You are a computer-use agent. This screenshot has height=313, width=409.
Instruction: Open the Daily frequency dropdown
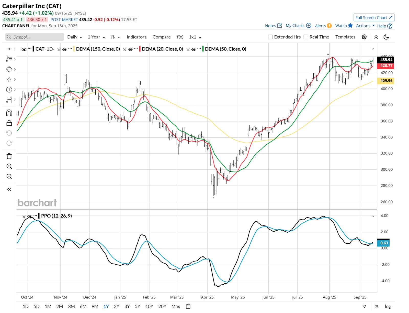click(x=75, y=37)
